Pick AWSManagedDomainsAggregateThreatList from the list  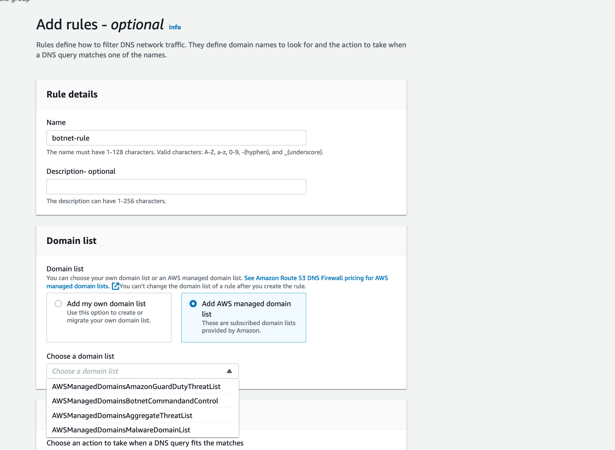(x=143, y=415)
